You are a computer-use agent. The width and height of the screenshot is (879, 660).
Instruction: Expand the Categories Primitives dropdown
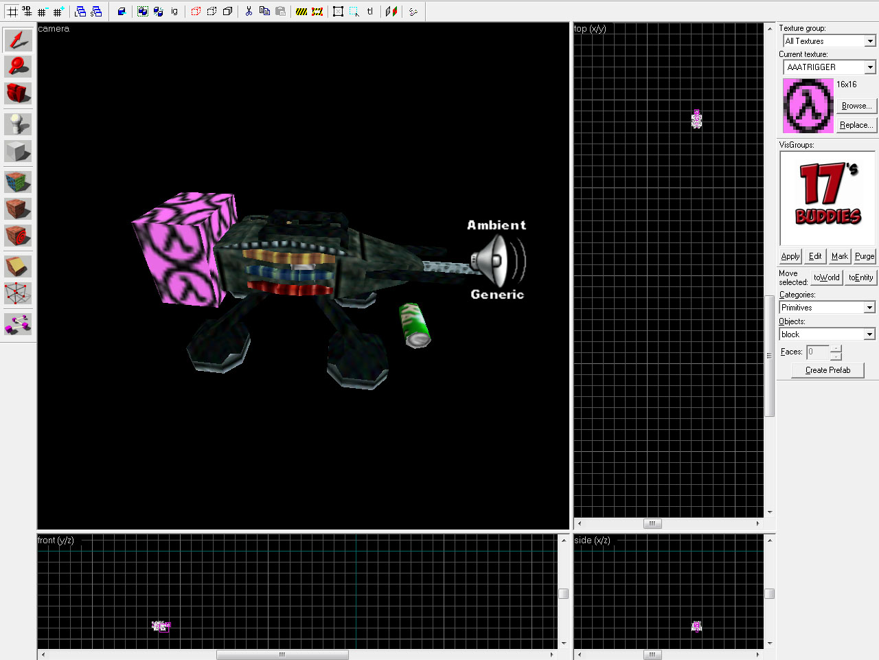(x=869, y=308)
